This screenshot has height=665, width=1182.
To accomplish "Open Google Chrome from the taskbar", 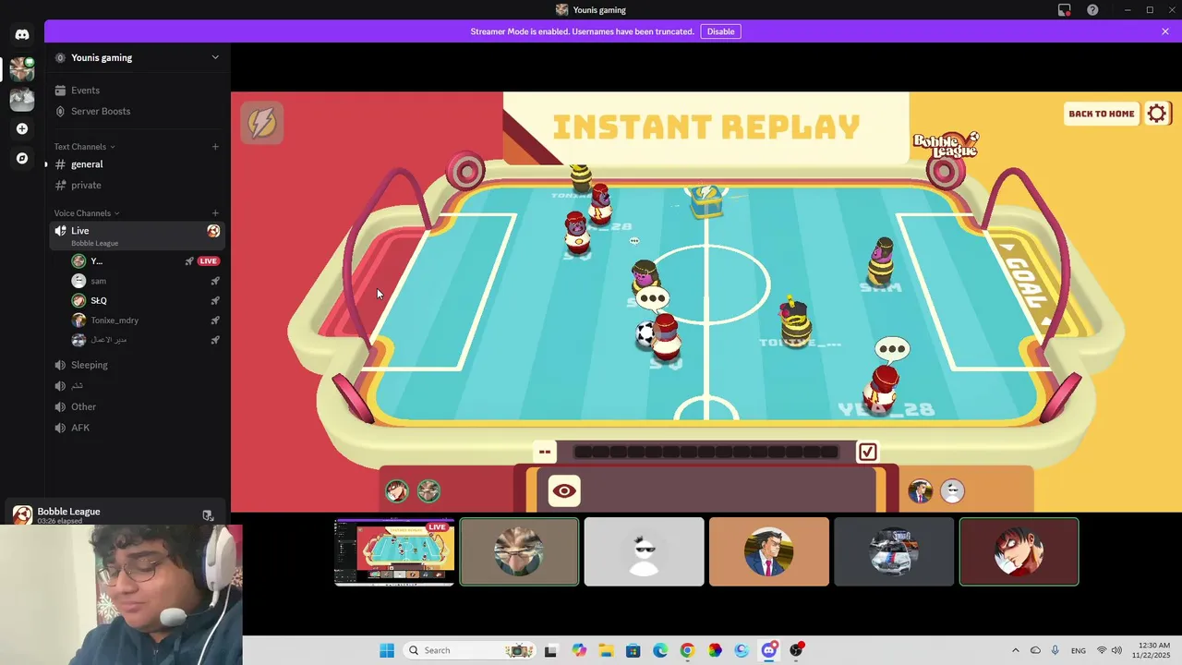I will pyautogui.click(x=687, y=650).
